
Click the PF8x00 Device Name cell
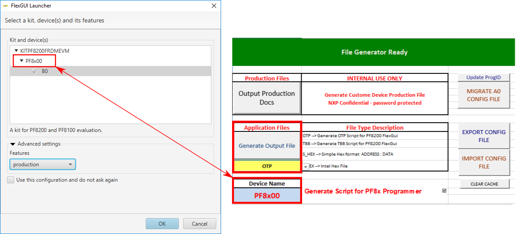click(x=266, y=196)
